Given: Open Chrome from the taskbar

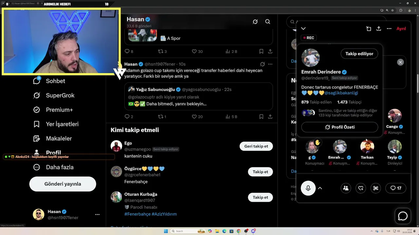Looking at the screenshot, I should pos(239,231).
